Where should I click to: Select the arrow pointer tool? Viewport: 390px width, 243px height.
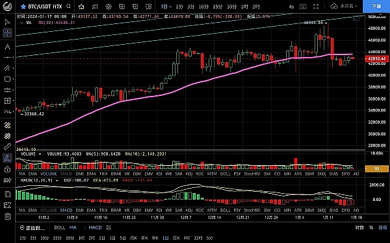click(x=7, y=22)
